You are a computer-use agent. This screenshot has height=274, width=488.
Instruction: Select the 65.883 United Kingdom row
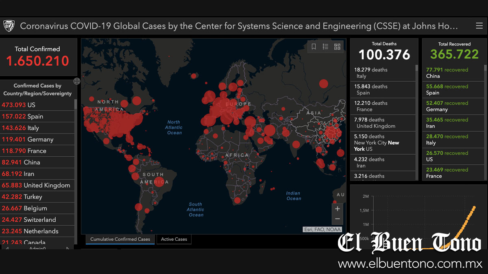(x=37, y=185)
